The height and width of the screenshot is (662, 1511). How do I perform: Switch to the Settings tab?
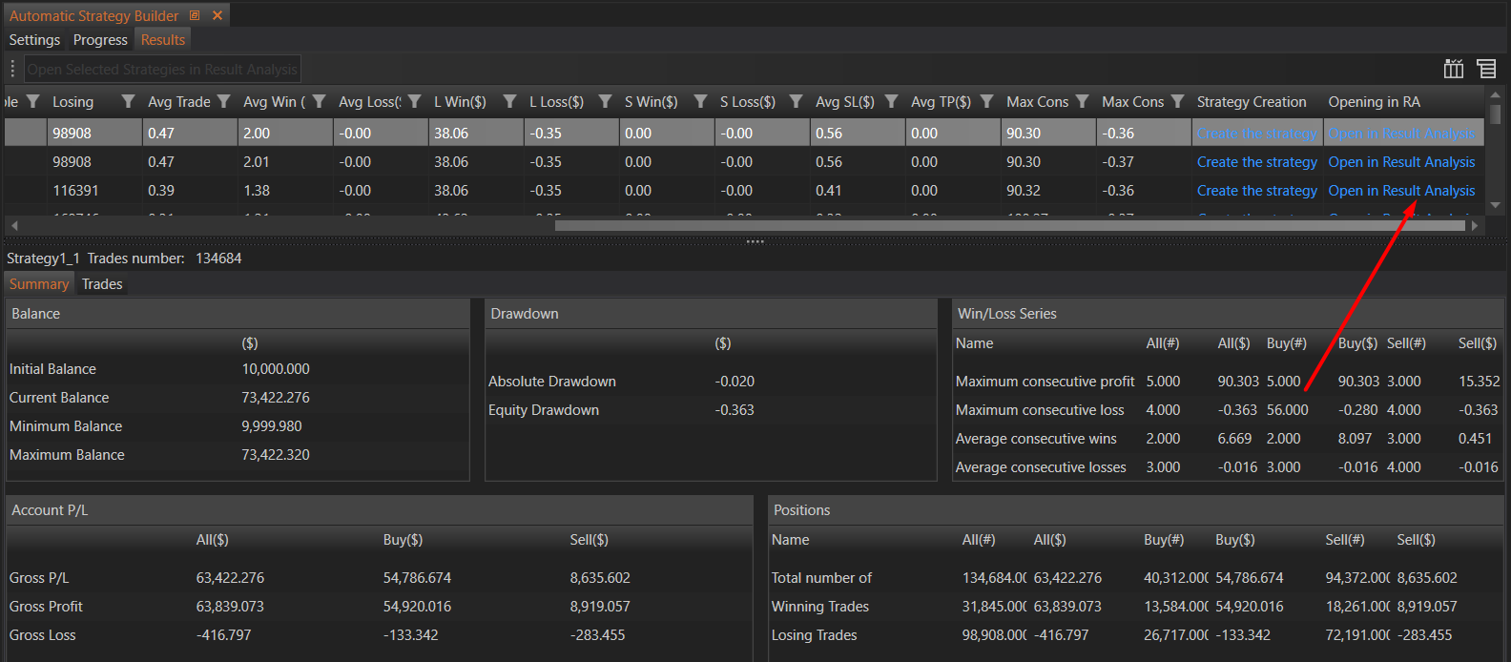34,40
